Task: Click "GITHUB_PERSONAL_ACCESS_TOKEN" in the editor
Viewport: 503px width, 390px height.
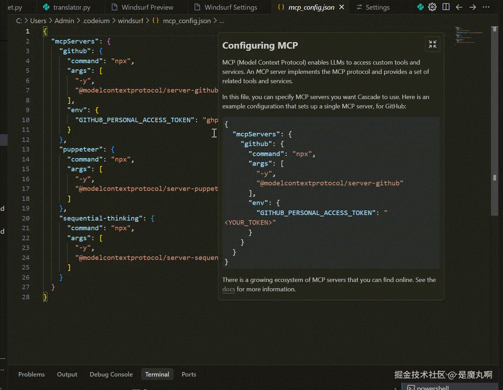Action: tap(135, 120)
